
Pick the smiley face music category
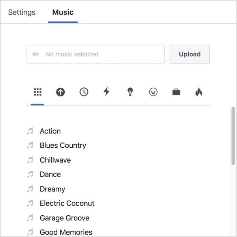pyautogui.click(x=153, y=92)
